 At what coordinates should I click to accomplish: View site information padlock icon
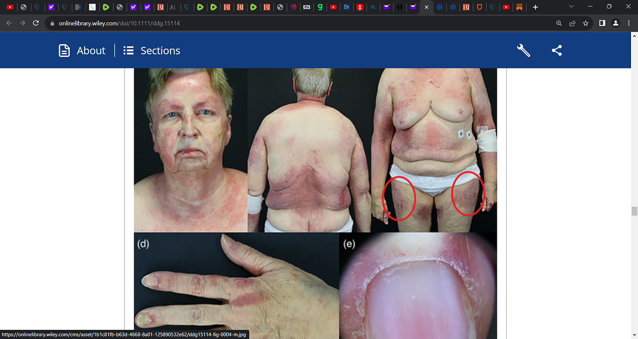(x=52, y=23)
